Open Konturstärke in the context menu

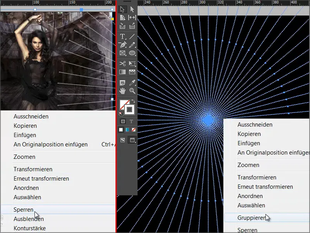[x=30, y=228]
